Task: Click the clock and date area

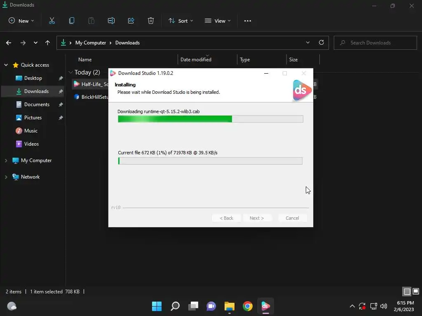Action: (x=404, y=306)
